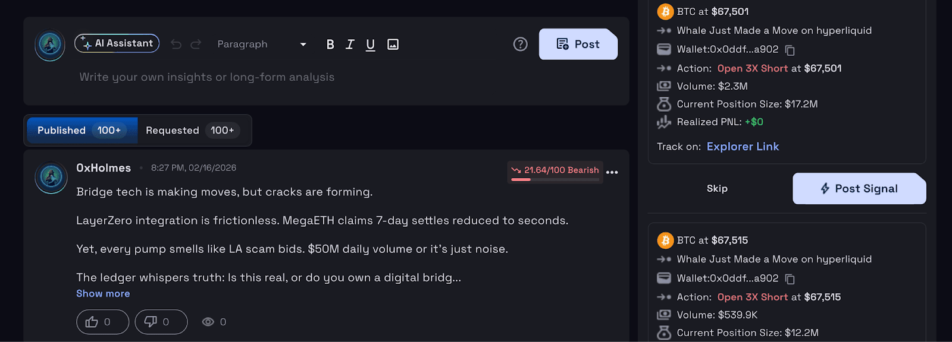Insert an image using the image icon
Viewport: 952px width, 342px height.
tap(392, 44)
